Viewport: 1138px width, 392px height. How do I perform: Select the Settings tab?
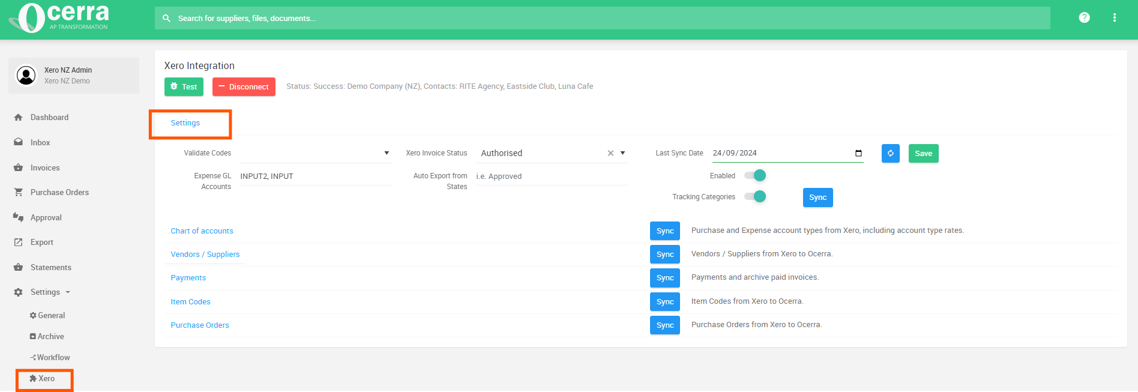[185, 123]
